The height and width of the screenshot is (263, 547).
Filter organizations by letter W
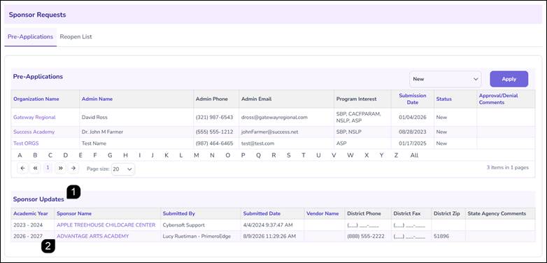coord(350,155)
